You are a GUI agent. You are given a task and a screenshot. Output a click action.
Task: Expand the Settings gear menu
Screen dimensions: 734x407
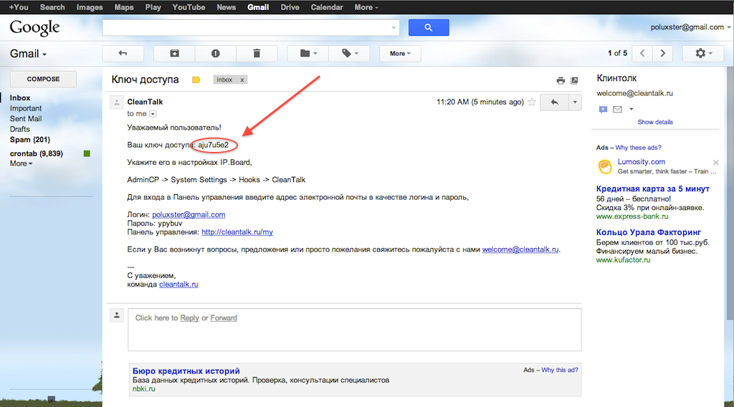703,54
